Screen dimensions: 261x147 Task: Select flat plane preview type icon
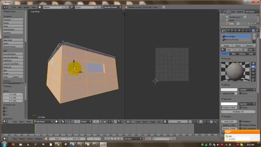tap(253, 64)
